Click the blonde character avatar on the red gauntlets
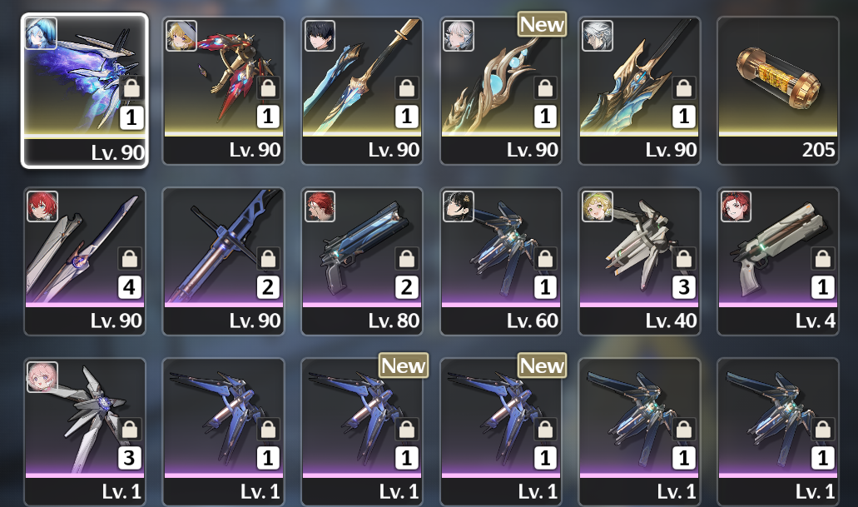Image resolution: width=858 pixels, height=507 pixels. tap(181, 36)
